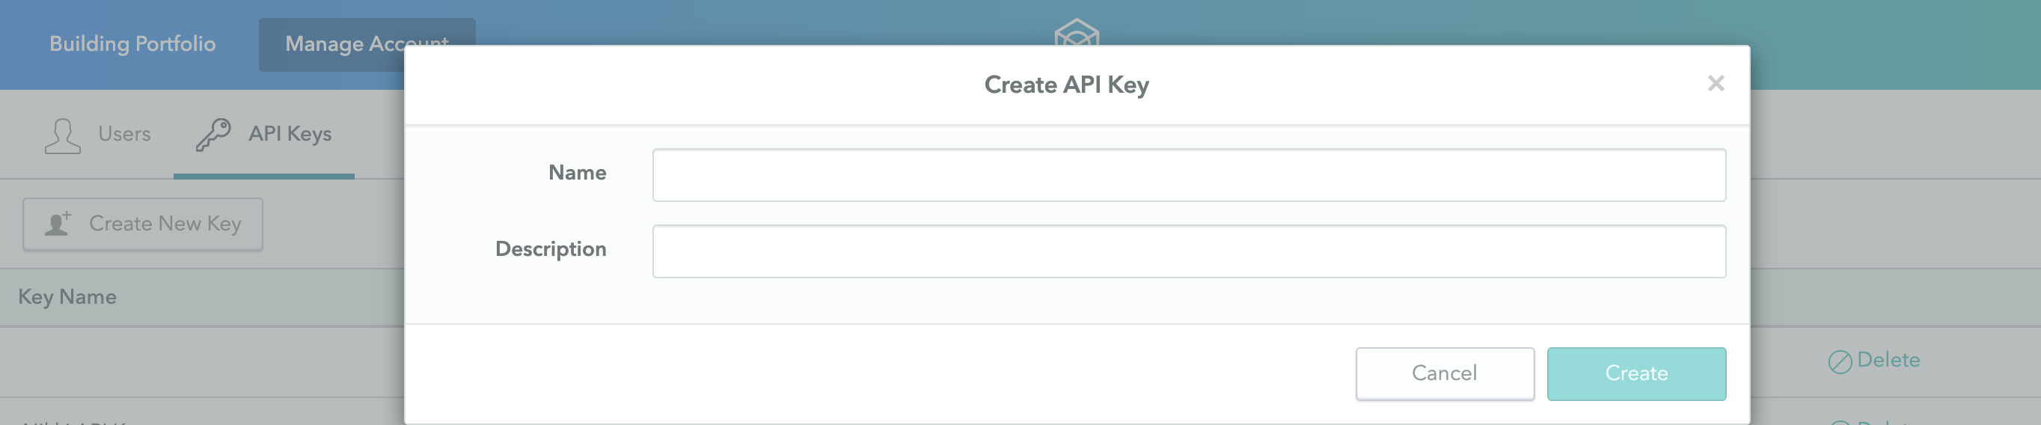Click the Delete link in the first row

pos(1888,360)
